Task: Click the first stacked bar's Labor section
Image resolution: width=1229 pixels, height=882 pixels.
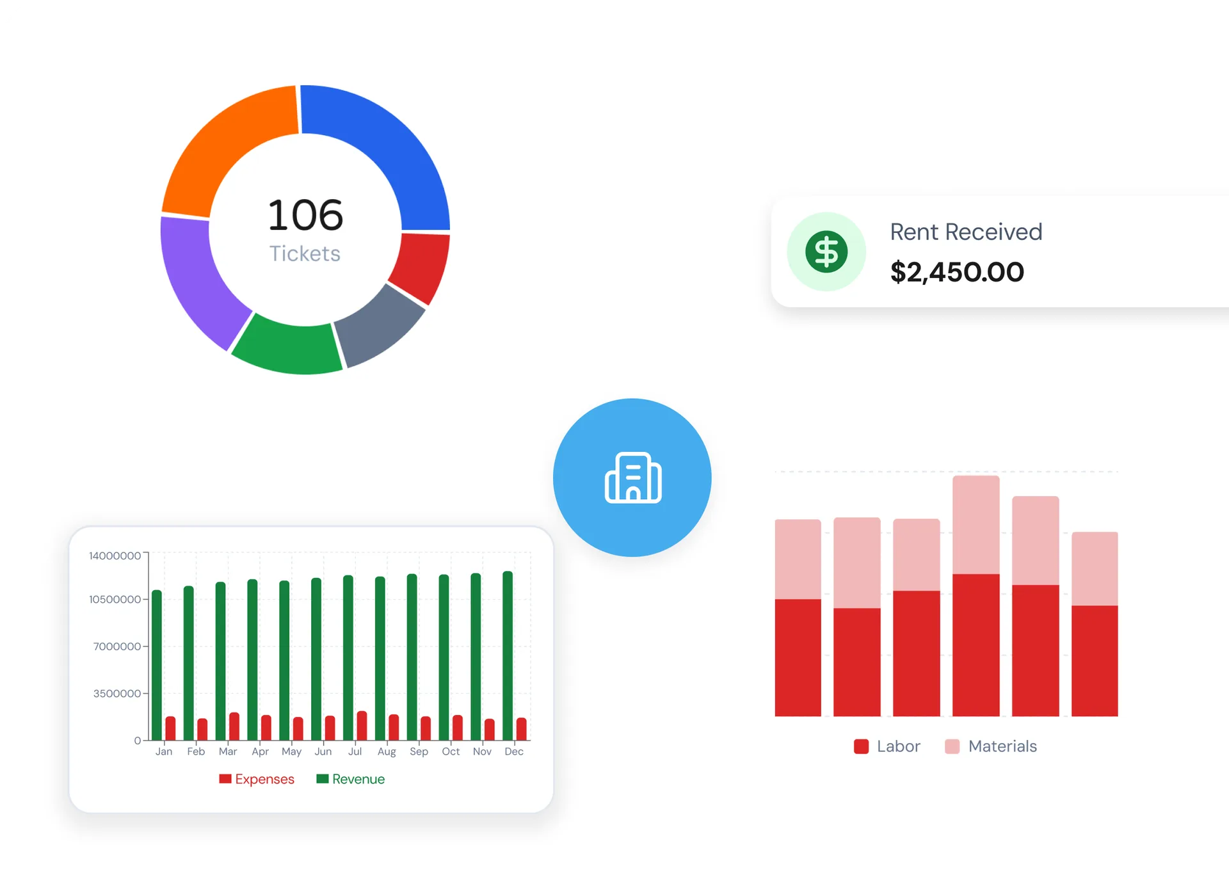Action: click(x=798, y=657)
